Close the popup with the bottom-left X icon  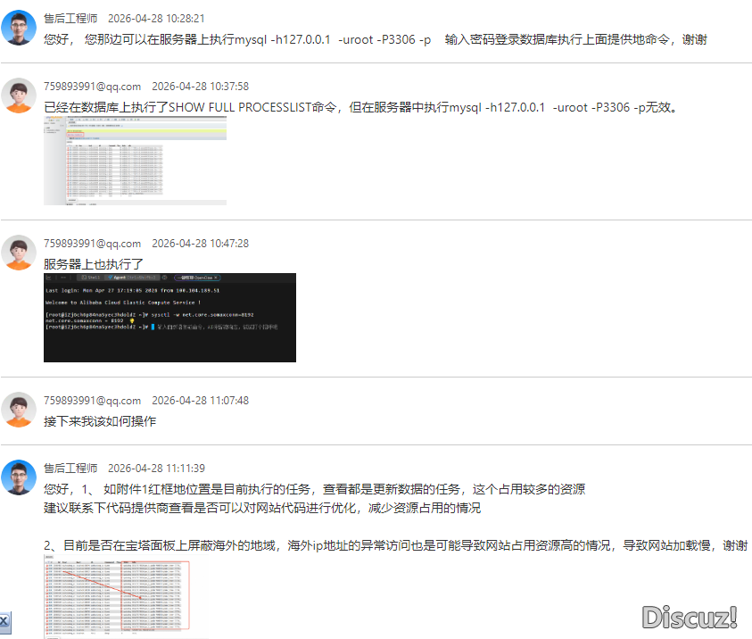(x=4, y=620)
